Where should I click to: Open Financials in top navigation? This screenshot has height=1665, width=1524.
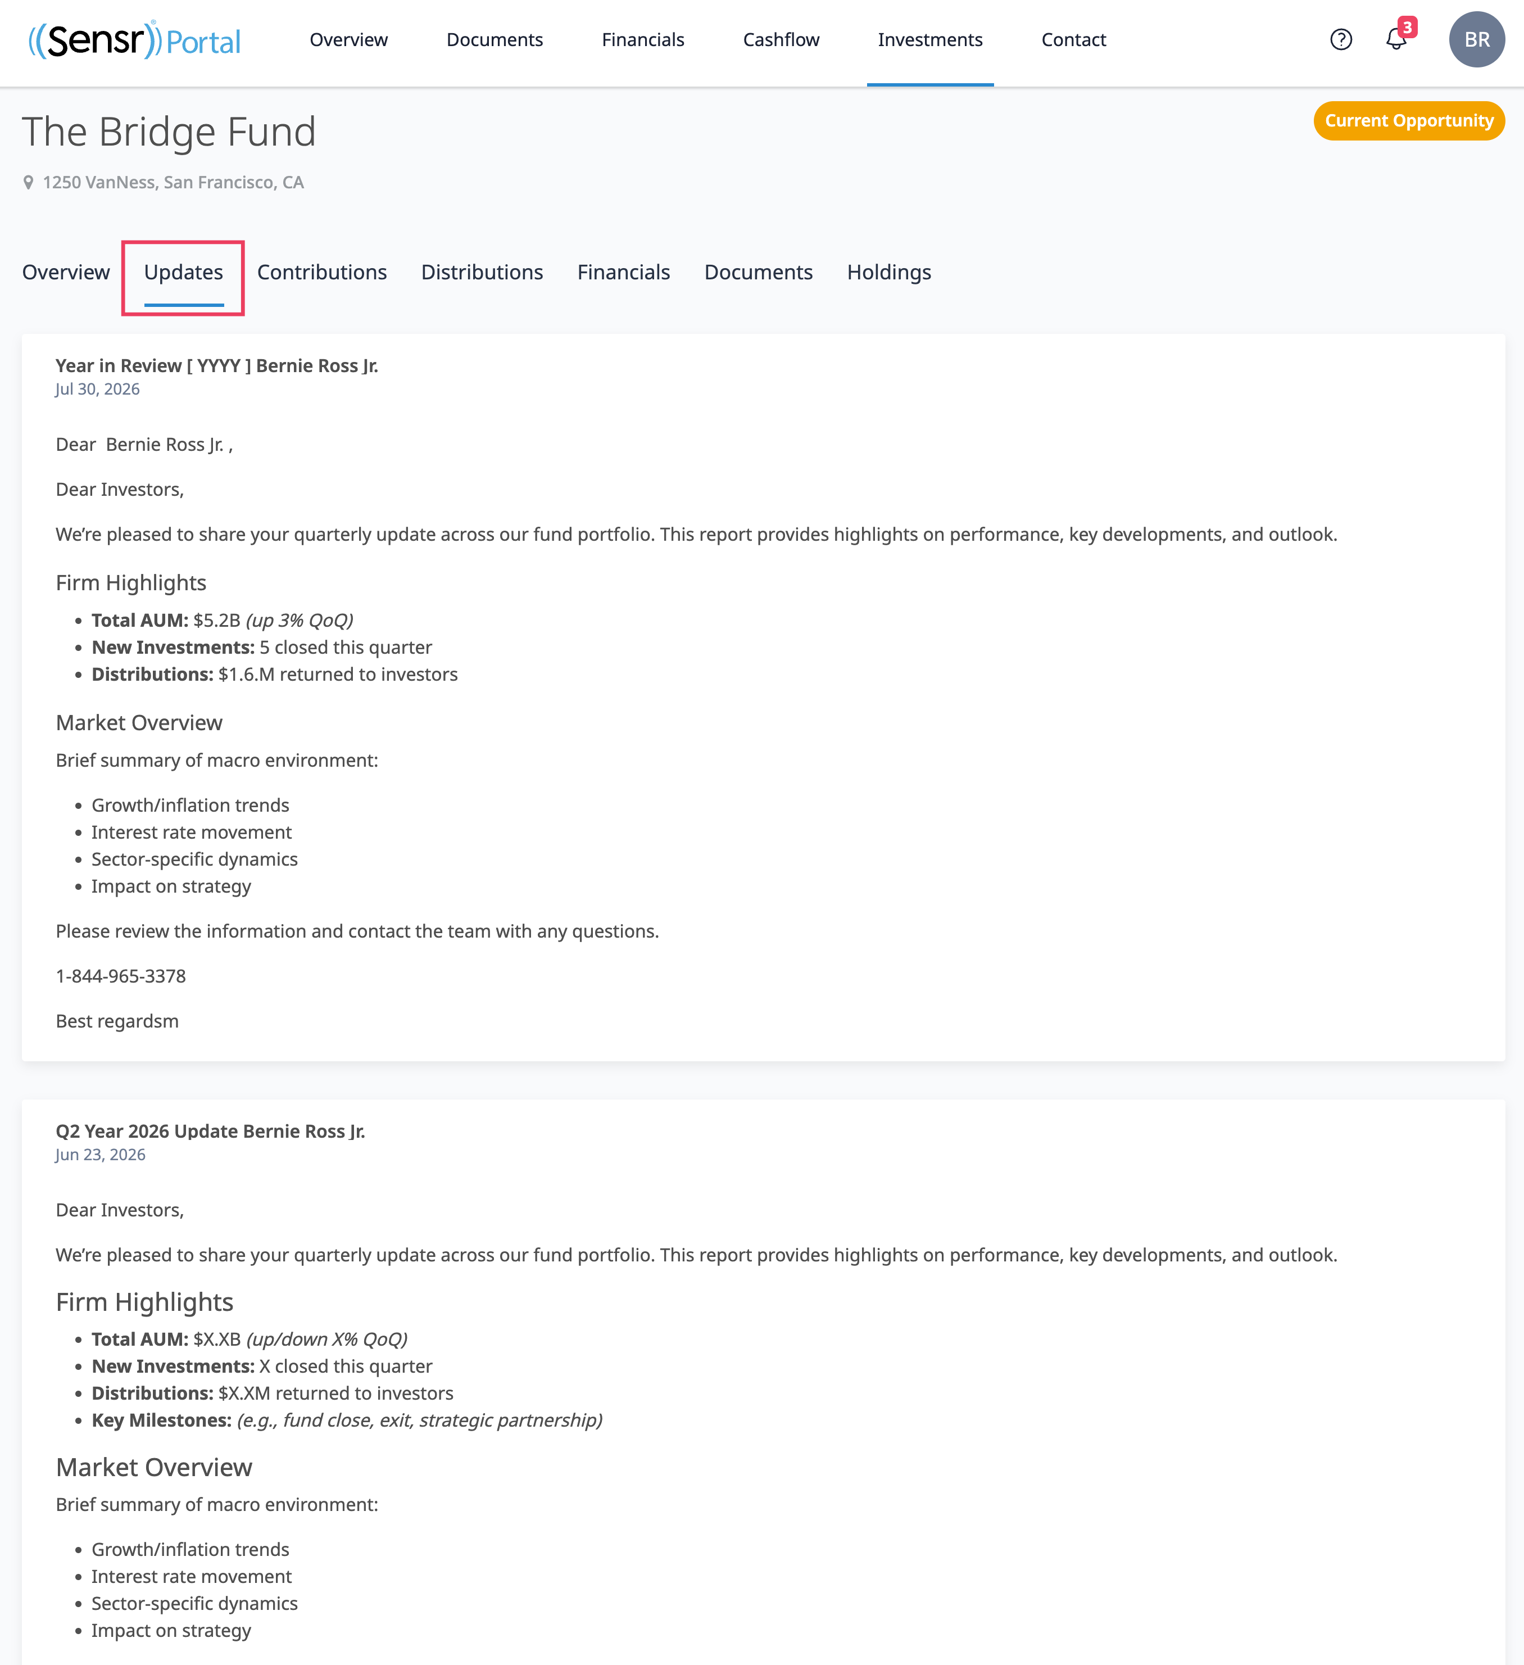click(643, 40)
